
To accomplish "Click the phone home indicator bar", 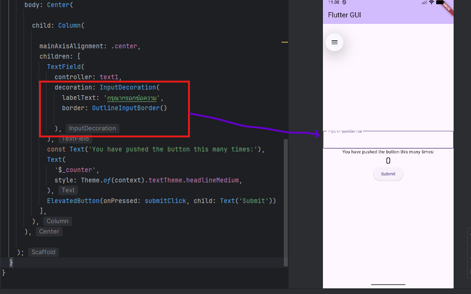I will coord(388,285).
